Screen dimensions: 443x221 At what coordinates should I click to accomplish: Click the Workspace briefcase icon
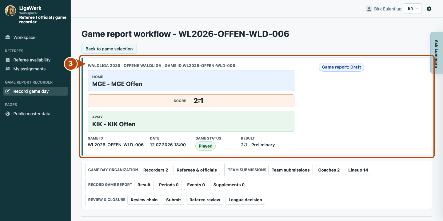click(8, 37)
